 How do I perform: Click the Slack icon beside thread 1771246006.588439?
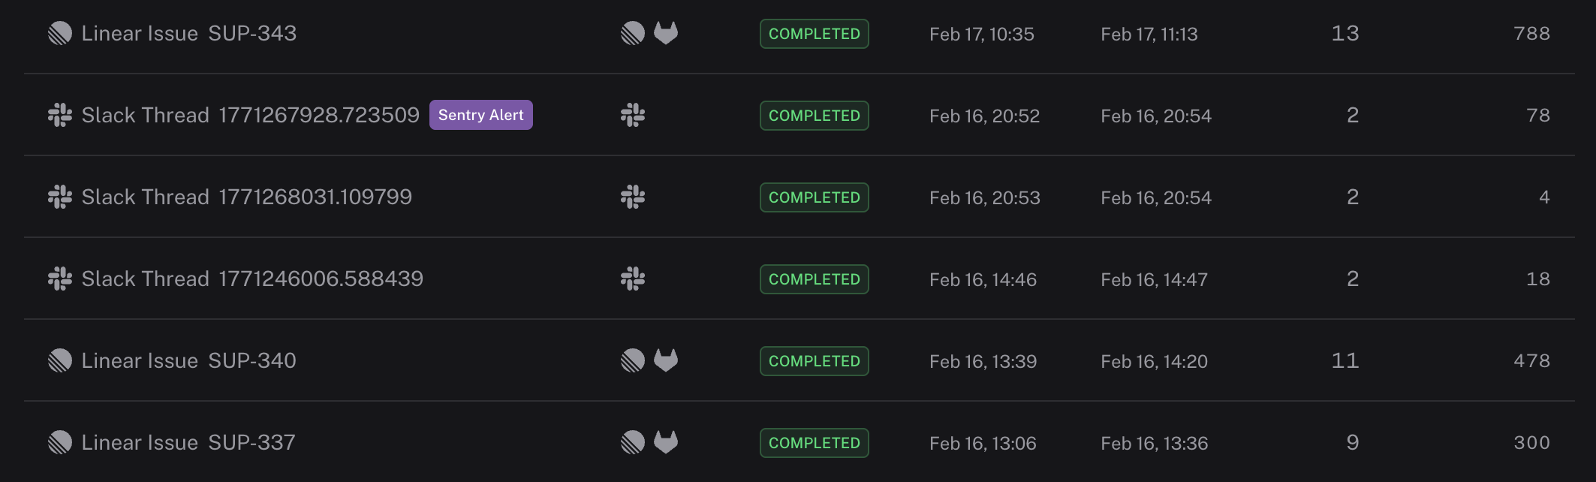click(x=633, y=279)
